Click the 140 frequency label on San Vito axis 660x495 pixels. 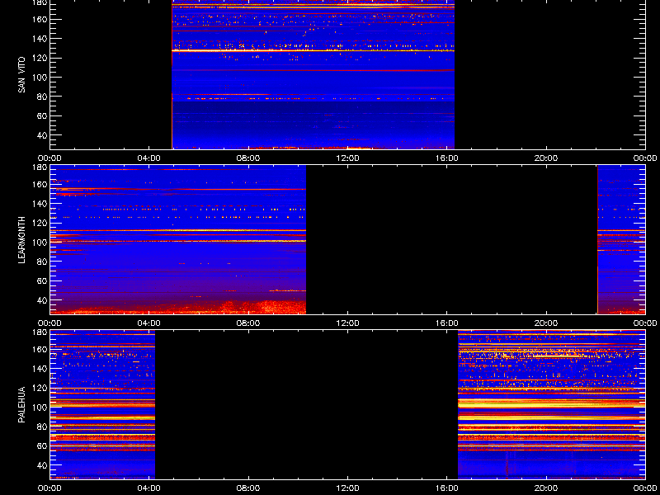40,39
